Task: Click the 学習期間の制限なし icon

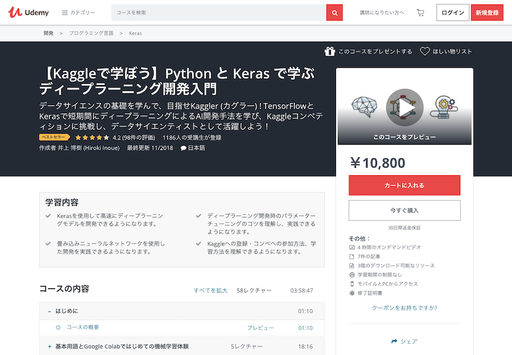Action: point(351,275)
